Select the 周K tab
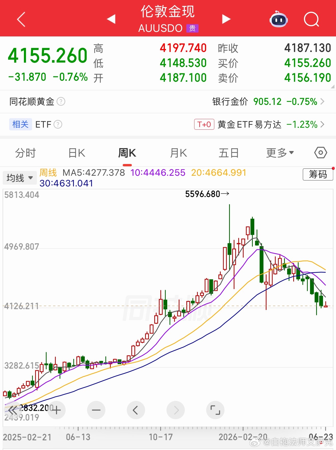This screenshot has width=336, height=450. tap(127, 153)
